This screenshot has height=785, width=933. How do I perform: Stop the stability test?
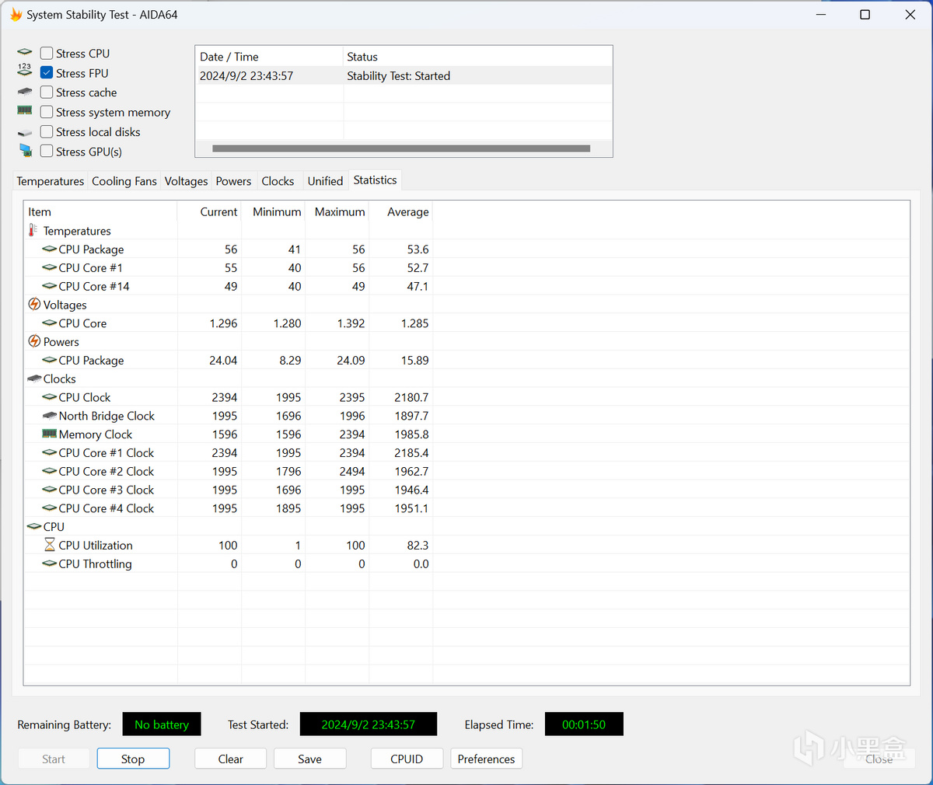pyautogui.click(x=133, y=759)
